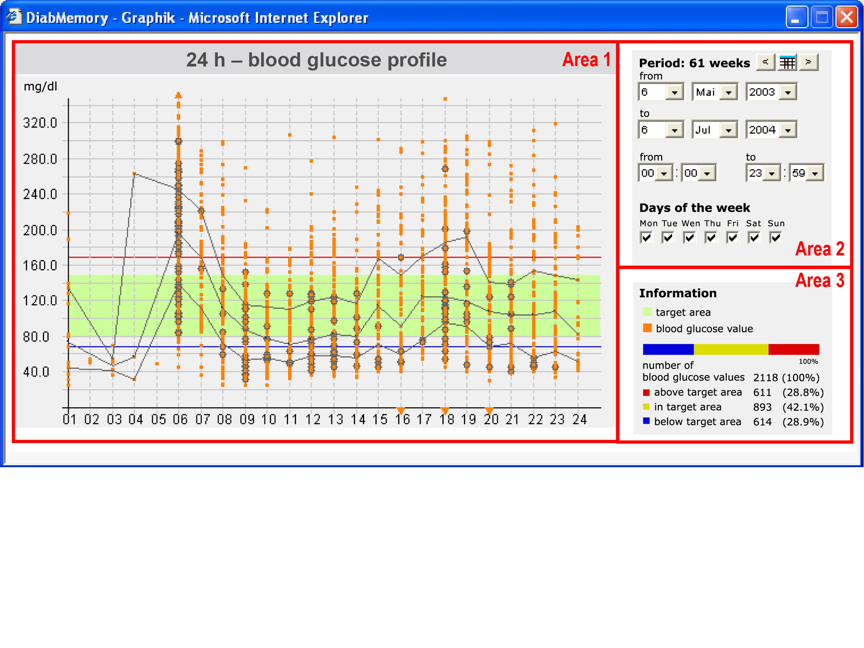The width and height of the screenshot is (864, 648).
Task: Open the calendar grid icon
Action: pos(787,62)
